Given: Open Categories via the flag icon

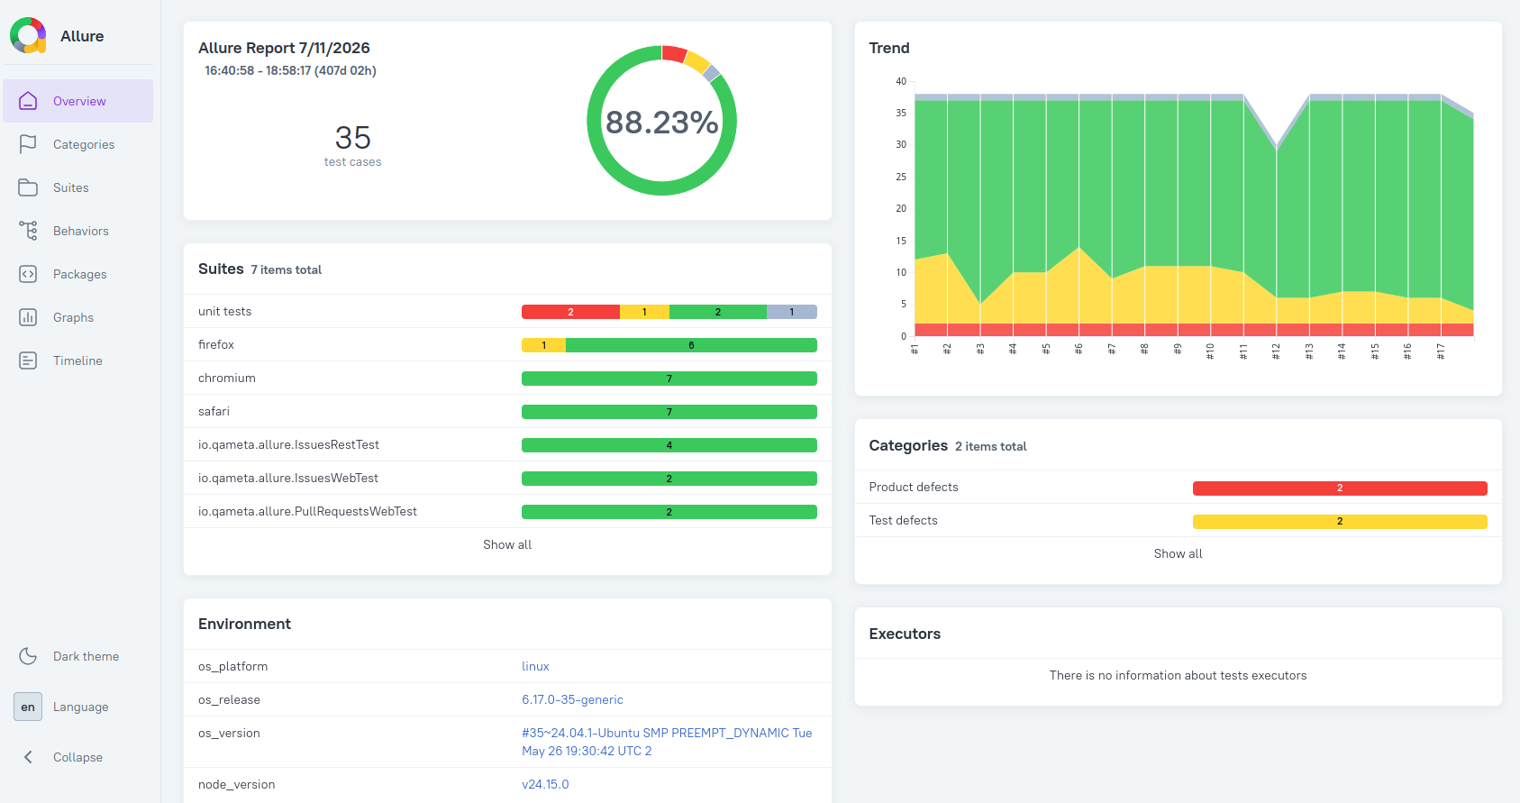Looking at the screenshot, I should tap(28, 144).
